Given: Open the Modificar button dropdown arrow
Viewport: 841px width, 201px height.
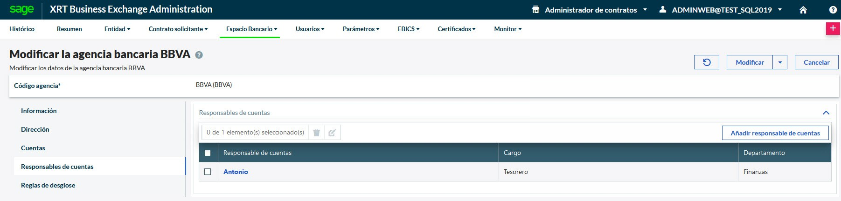Looking at the screenshot, I should pos(780,62).
